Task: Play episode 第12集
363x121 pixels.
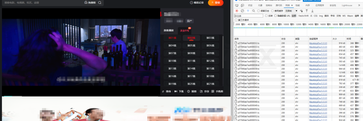Action: click(x=210, y=61)
